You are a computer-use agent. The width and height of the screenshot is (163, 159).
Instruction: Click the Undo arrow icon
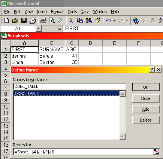point(108,21)
